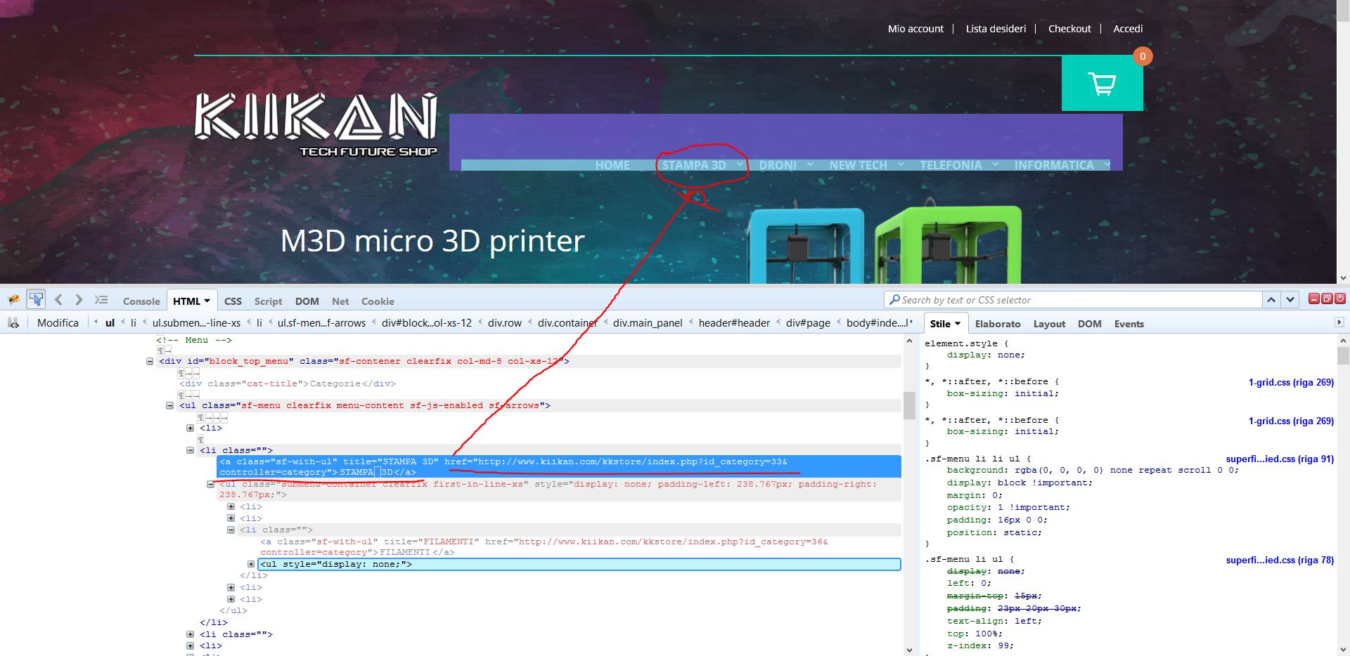Screen dimensions: 1350x656
Task: Select the header#header breadcrumb
Action: [x=734, y=323]
